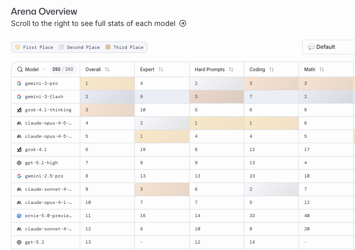Click the claude-opus-4-1 model name
355x250 pixels.
[x=48, y=203]
